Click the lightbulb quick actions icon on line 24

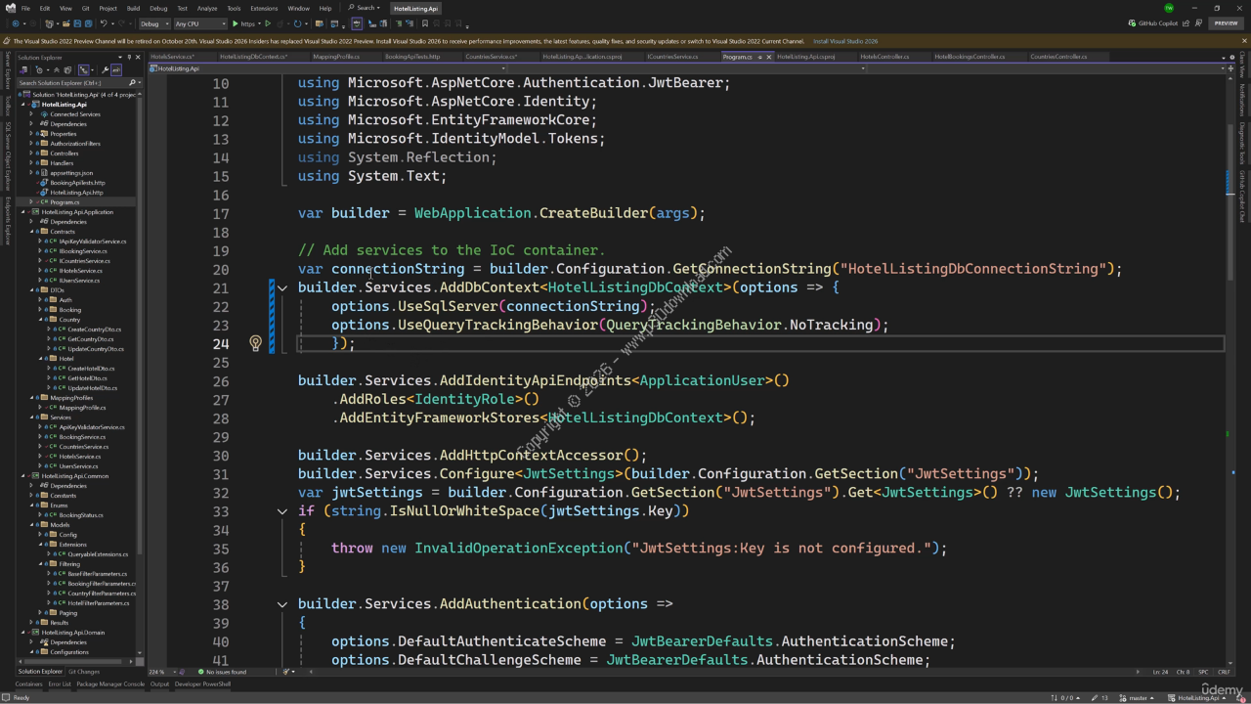pos(256,343)
